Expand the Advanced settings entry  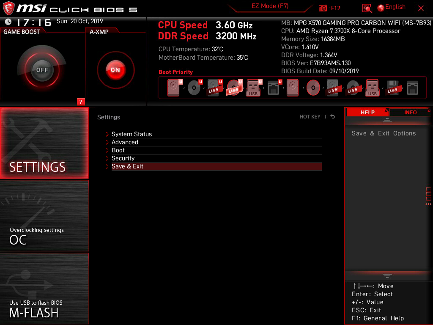click(125, 142)
